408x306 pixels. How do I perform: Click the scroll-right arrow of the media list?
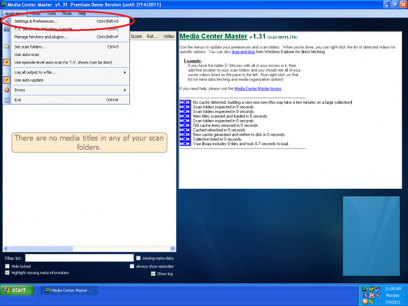[173, 248]
